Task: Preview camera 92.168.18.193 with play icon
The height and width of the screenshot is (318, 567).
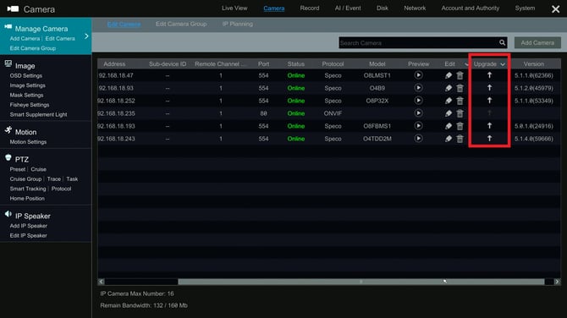Action: pyautogui.click(x=418, y=126)
